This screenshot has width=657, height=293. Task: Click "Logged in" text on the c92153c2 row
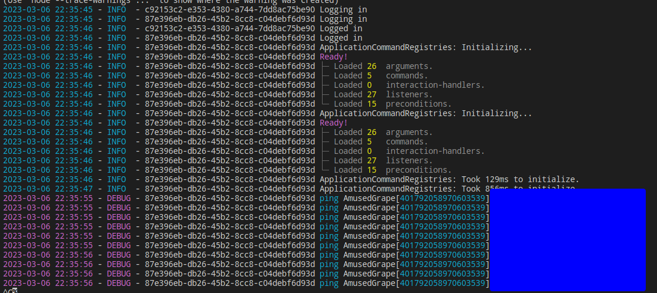pyautogui.click(x=341, y=28)
